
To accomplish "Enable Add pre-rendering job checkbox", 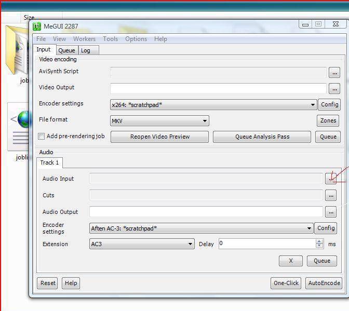I will pos(41,136).
